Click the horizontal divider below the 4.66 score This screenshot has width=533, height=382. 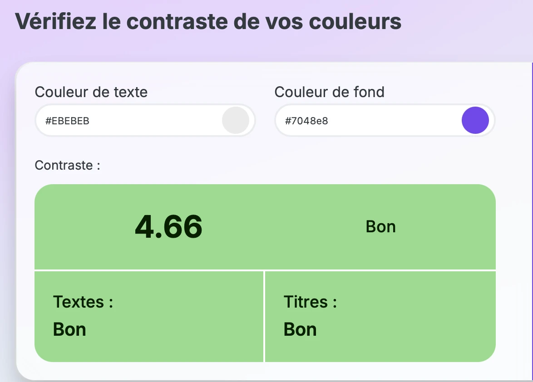[x=265, y=270]
